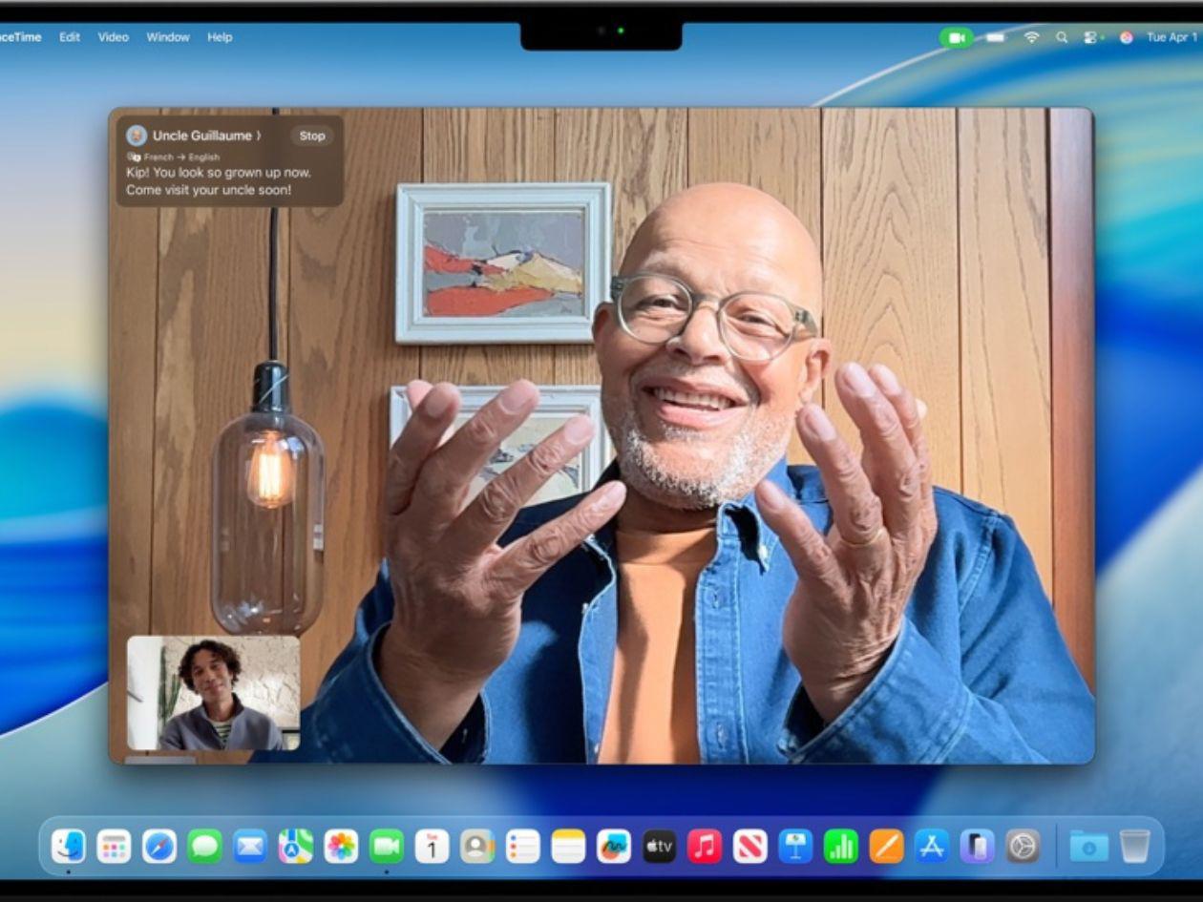Toggle Wi-Fi from the menu bar
The height and width of the screenshot is (902, 1203).
point(1032,36)
